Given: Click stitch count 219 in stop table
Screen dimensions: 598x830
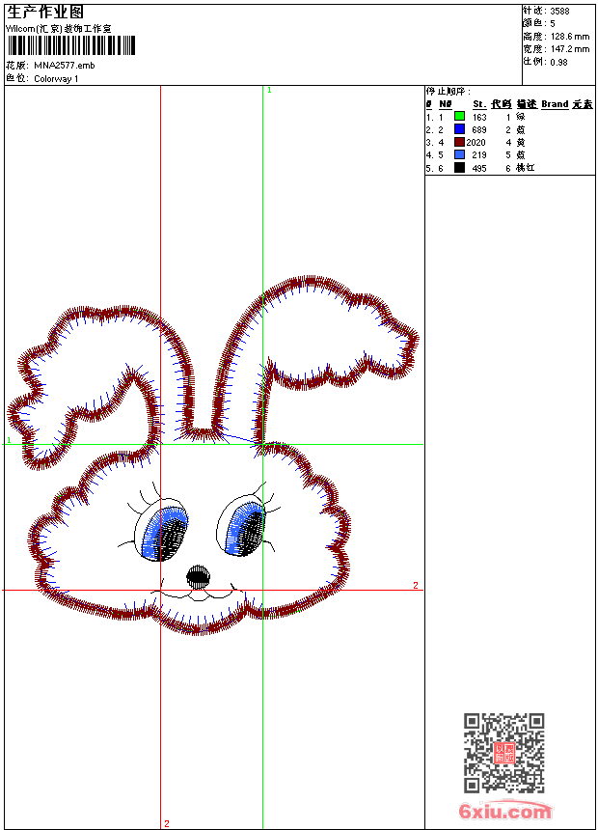Looking at the screenshot, I should pos(479,155).
